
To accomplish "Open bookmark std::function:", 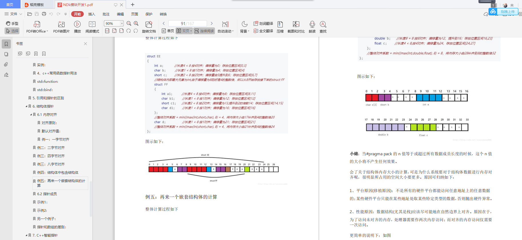I will tap(47, 81).
